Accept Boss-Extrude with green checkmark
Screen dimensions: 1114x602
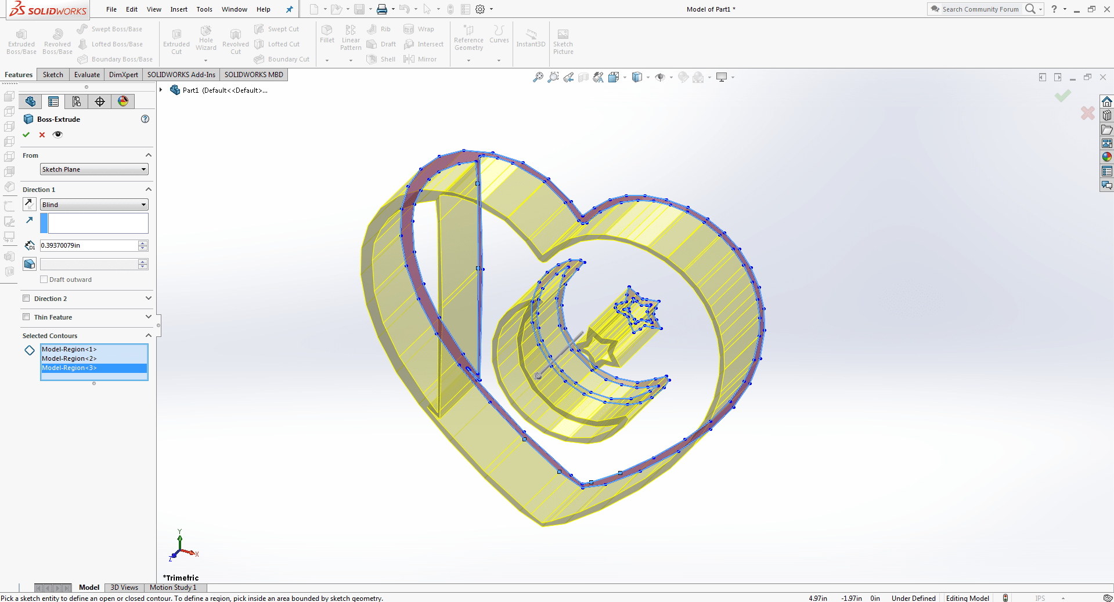point(26,135)
